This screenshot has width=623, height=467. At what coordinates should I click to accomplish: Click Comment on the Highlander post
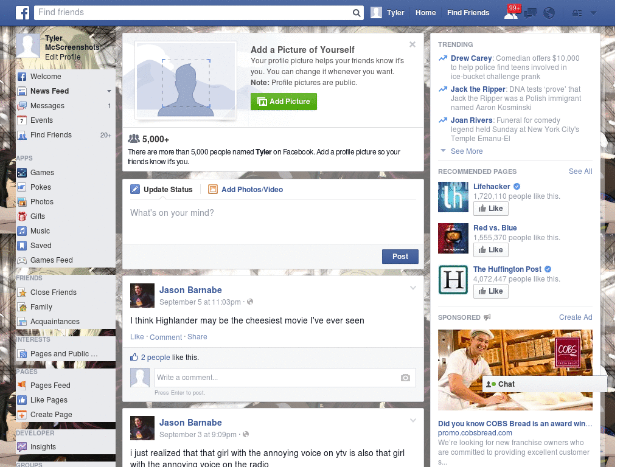point(165,337)
